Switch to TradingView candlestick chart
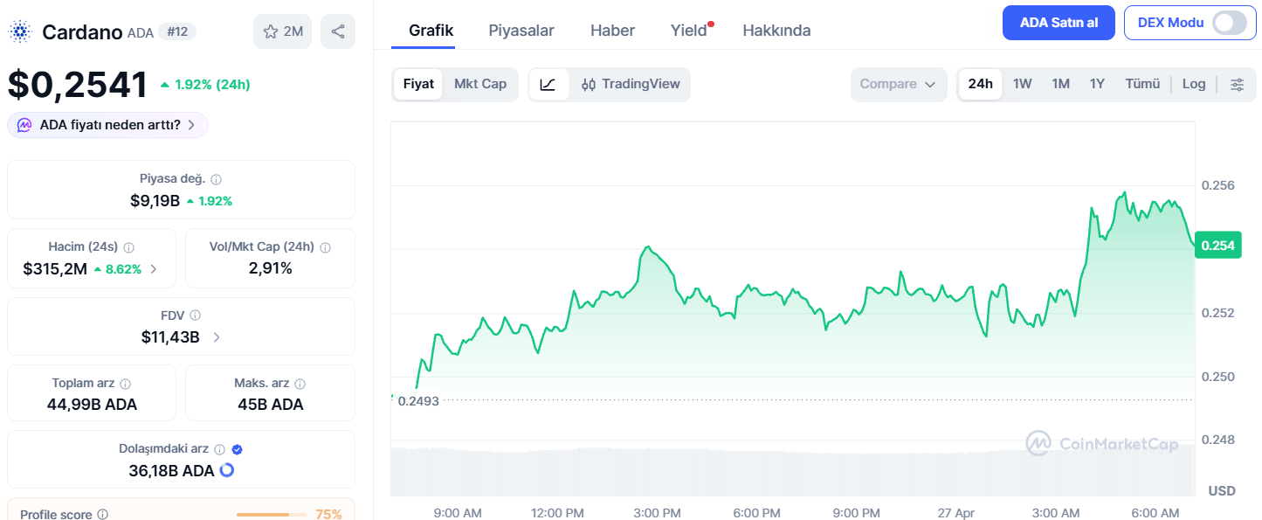Image resolution: width=1262 pixels, height=520 pixels. 631,85
